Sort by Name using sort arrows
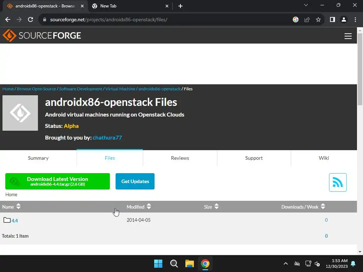 click(18, 206)
